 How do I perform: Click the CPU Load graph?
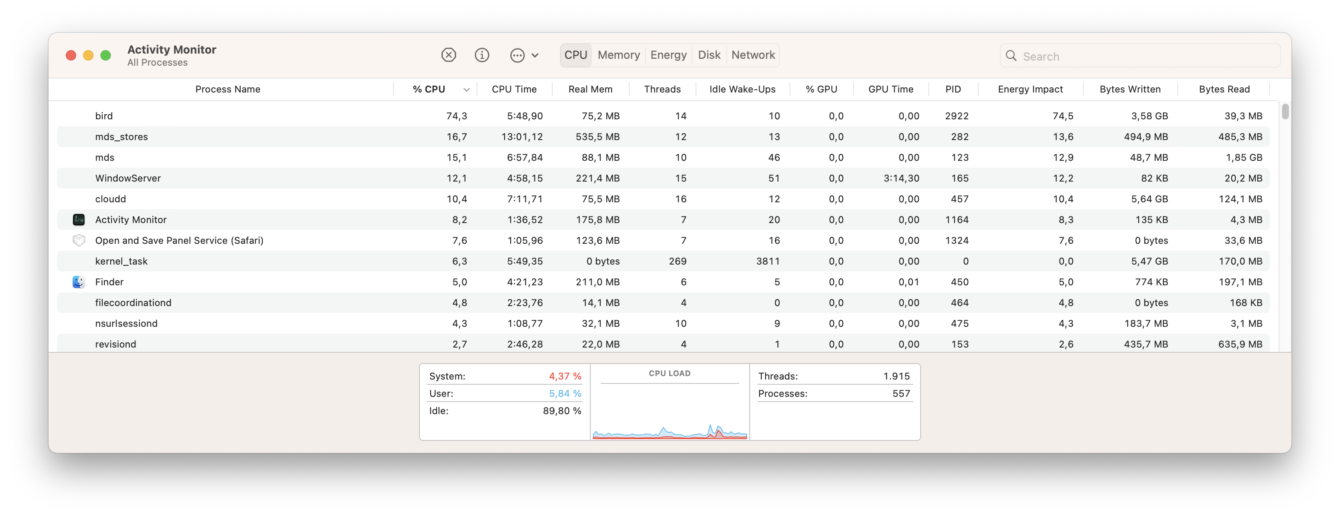(670, 413)
